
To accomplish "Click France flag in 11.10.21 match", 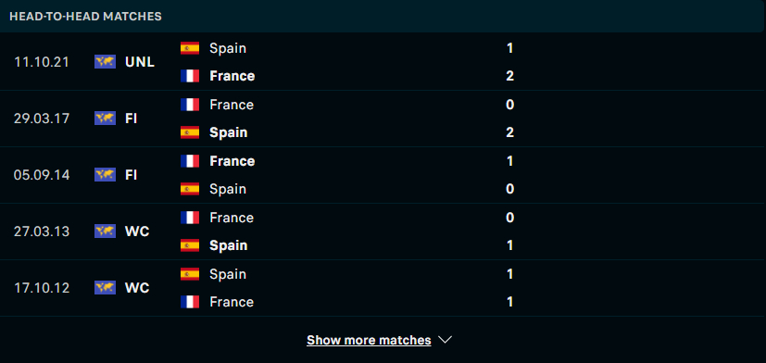I will tap(190, 76).
